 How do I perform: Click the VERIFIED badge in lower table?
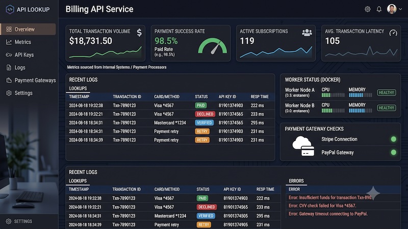pos(206,216)
